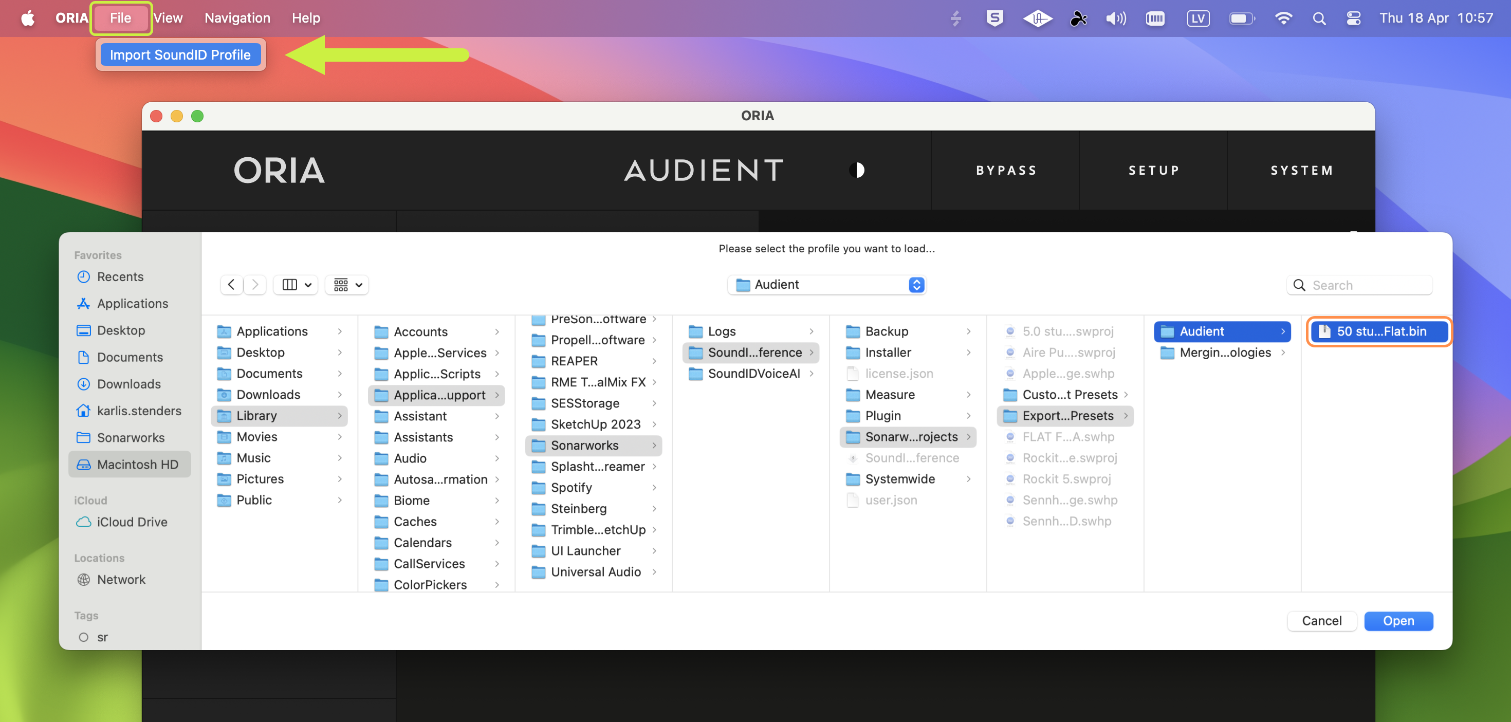This screenshot has width=1511, height=722.
Task: Open the View menu
Action: click(x=169, y=18)
